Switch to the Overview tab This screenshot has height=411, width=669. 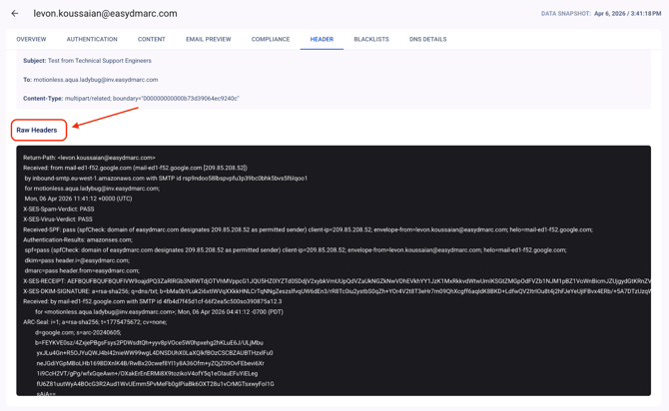tap(31, 40)
